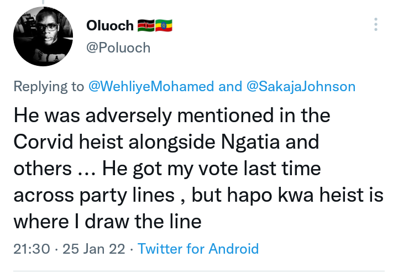Screen dimensions: 398x278
Task: Click the closing line "where I draw the line"
Action: (x=108, y=221)
